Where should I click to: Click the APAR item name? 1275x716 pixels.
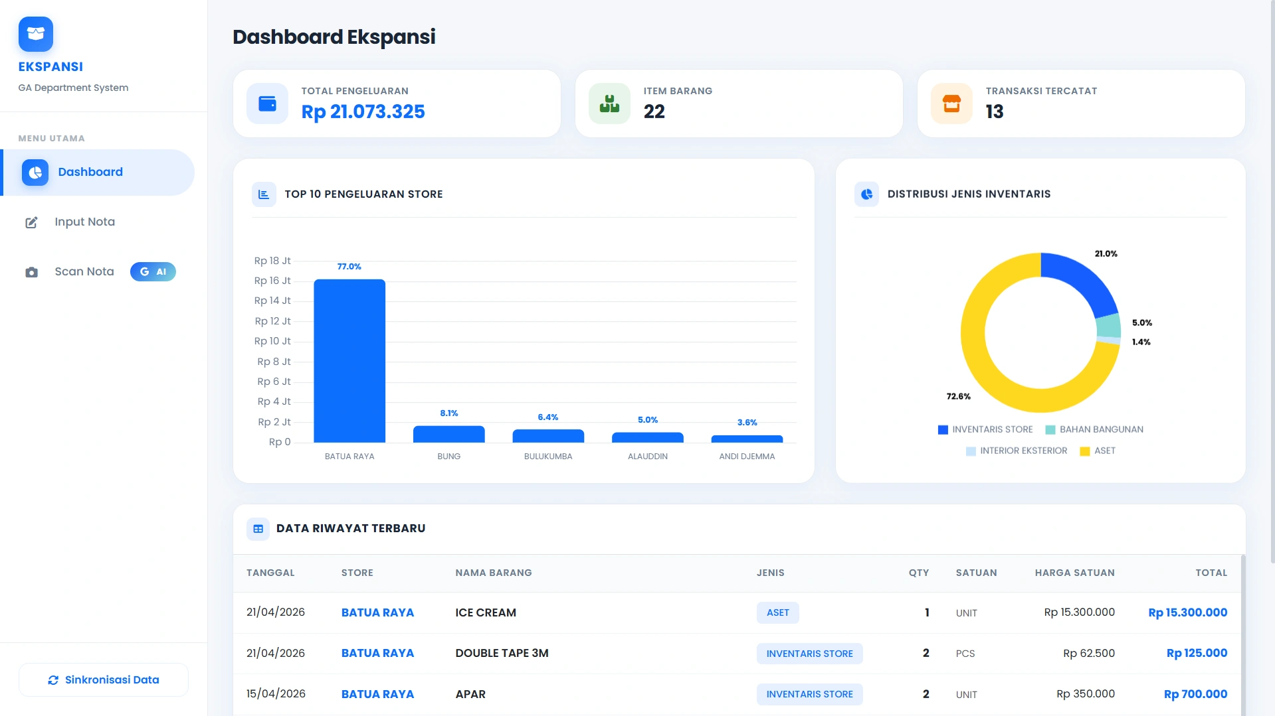[x=470, y=694]
